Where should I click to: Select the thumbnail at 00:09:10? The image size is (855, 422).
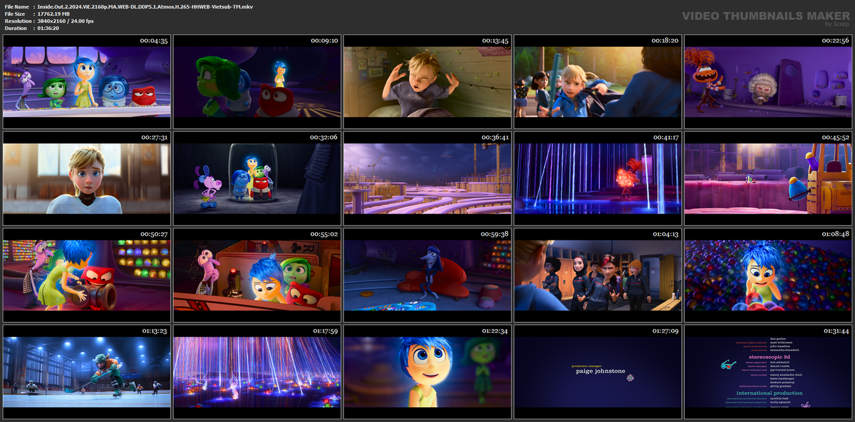coord(257,81)
